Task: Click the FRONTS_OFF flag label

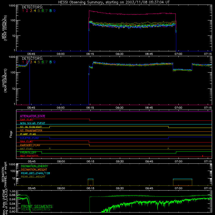Action: 28,152
